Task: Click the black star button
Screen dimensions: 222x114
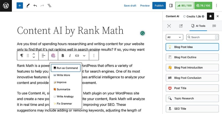Action: (210, 16)
